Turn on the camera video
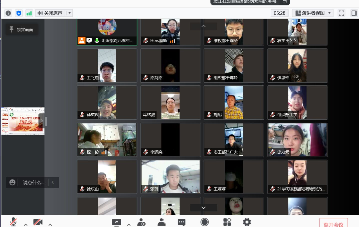The image size is (359, 227). pyautogui.click(x=38, y=222)
